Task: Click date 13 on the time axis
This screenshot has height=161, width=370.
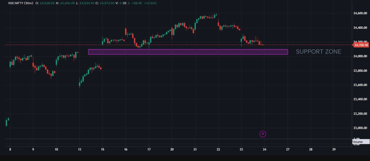Action: [79, 149]
